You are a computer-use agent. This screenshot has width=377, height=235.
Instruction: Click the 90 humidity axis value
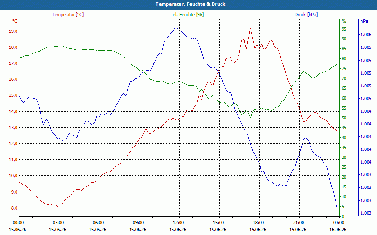point(344,39)
